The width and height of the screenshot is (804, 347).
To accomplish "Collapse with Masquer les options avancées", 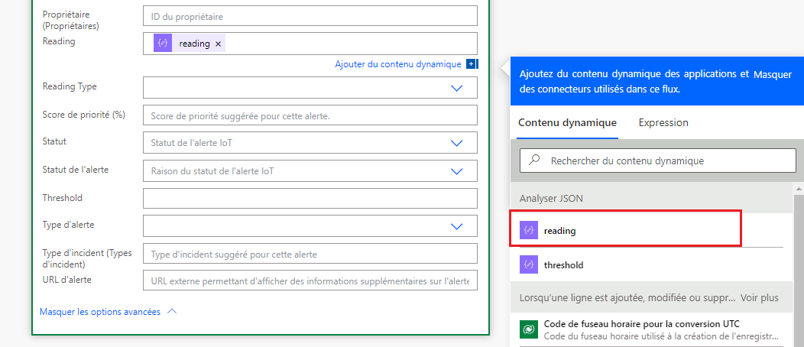I will (x=100, y=312).
